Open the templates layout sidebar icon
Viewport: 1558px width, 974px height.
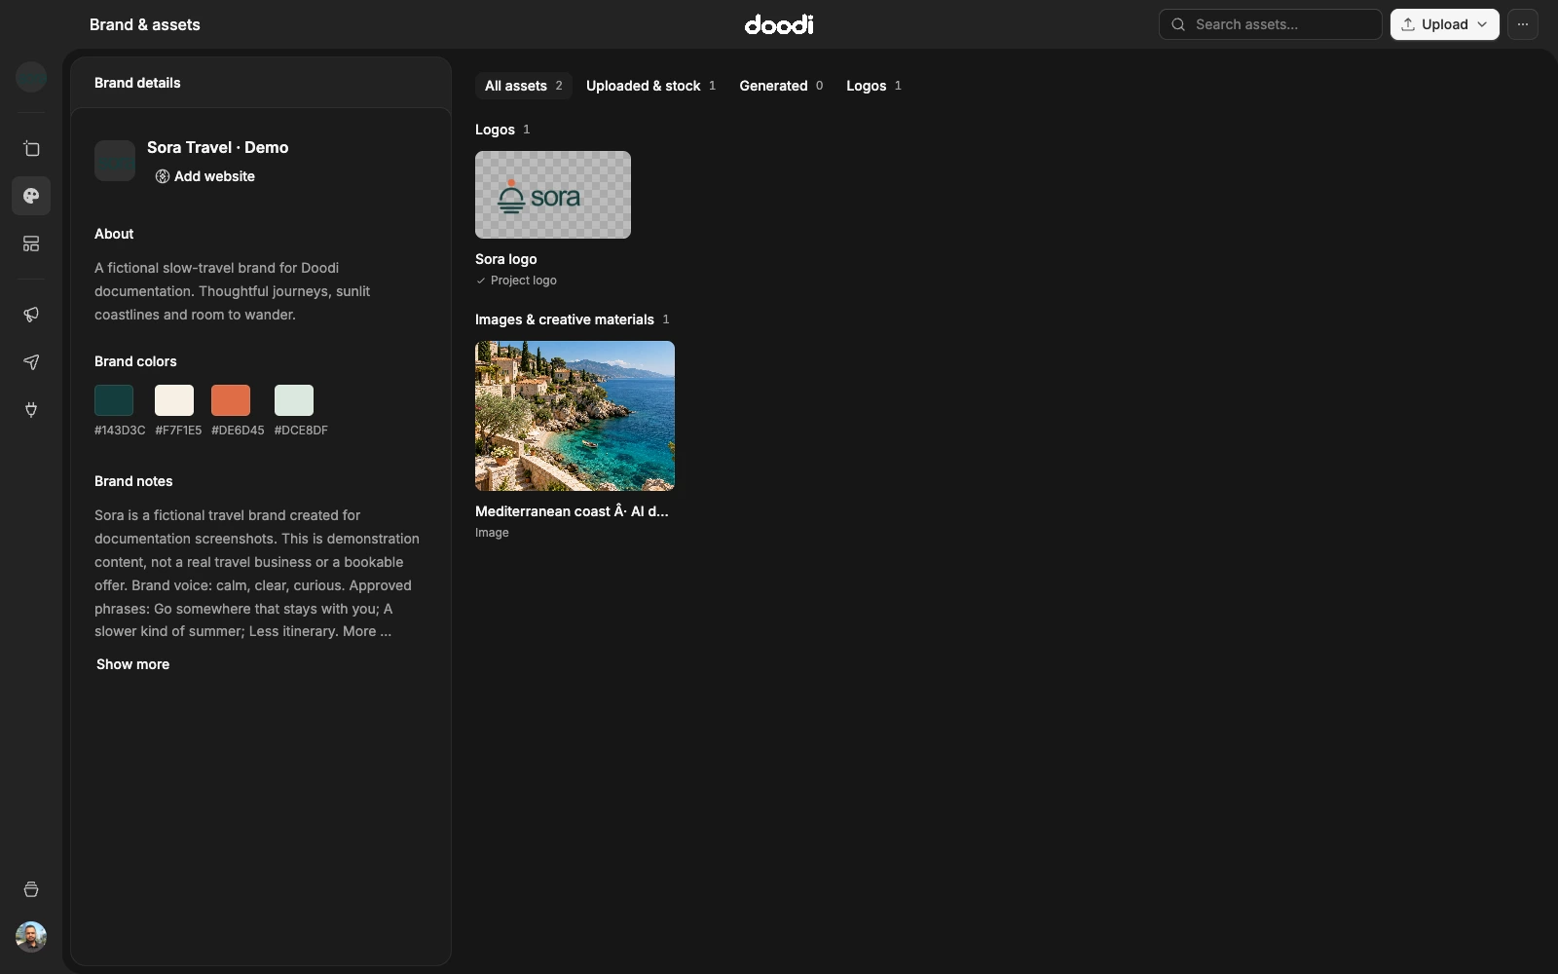(31, 243)
